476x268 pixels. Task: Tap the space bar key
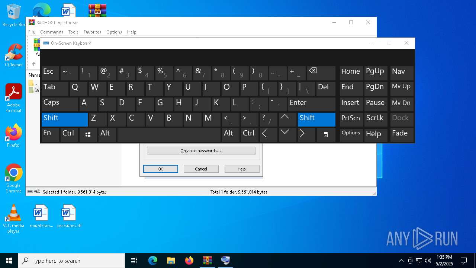pos(169,135)
